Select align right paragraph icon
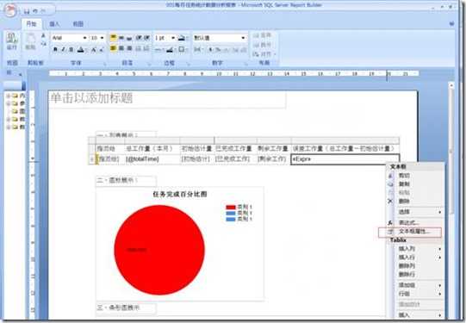The image size is (466, 323). [129, 48]
